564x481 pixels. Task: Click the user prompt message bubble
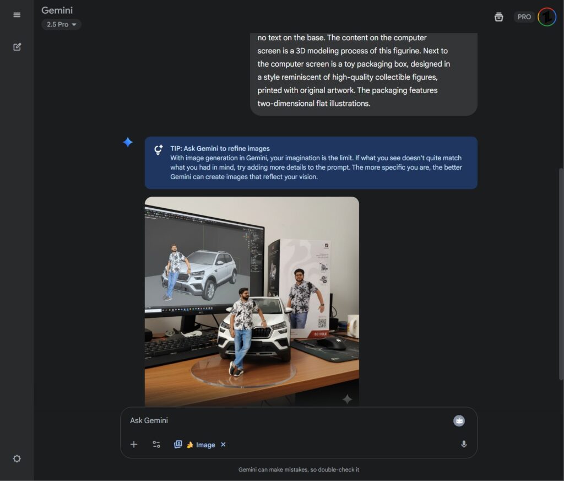[x=364, y=72]
